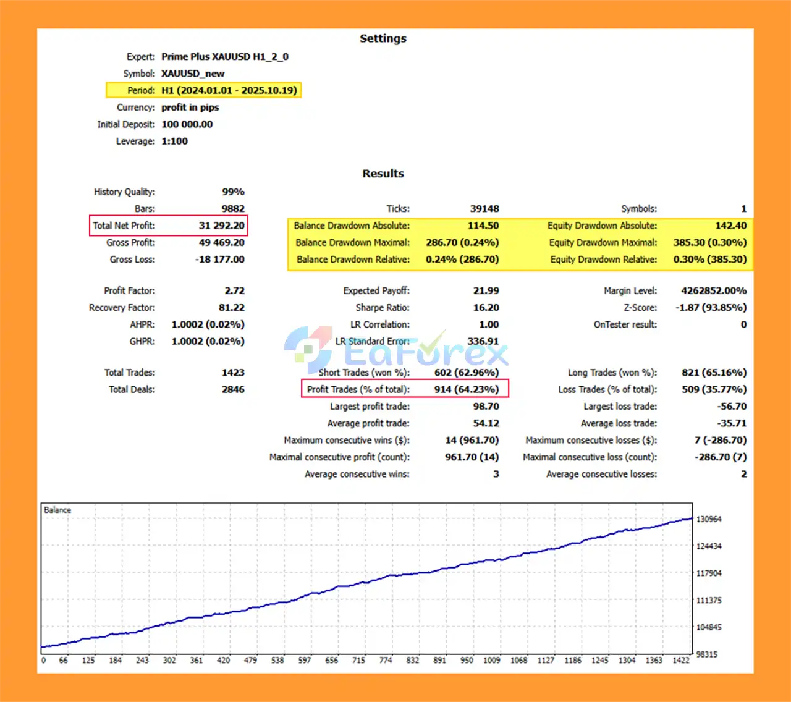The width and height of the screenshot is (791, 702).
Task: Click the Expert name Prime Plus XAUUSD
Action: coord(224,57)
